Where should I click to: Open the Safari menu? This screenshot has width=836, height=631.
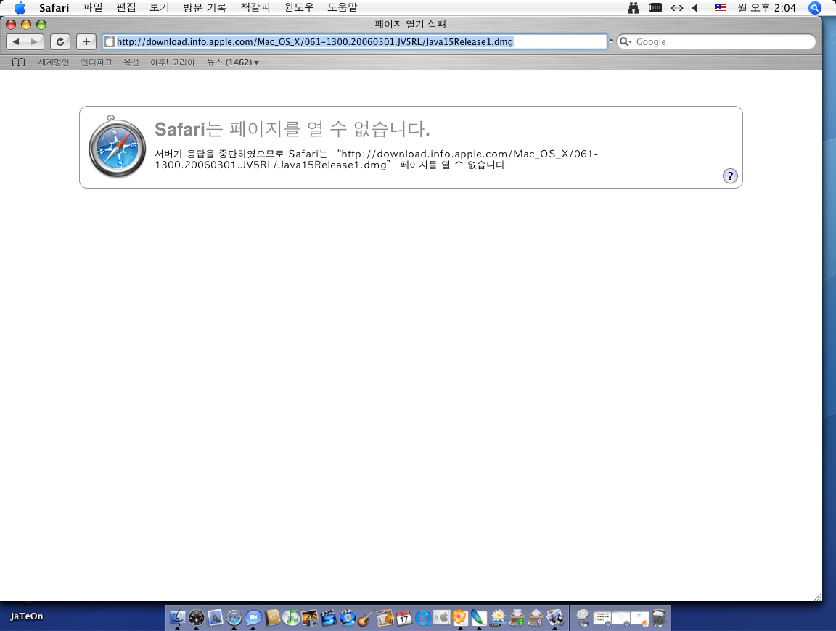(x=54, y=7)
